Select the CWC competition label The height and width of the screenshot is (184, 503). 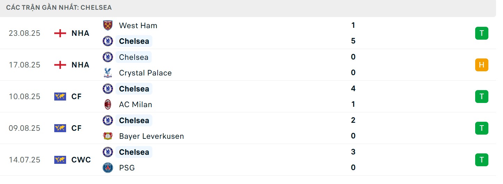point(81,160)
